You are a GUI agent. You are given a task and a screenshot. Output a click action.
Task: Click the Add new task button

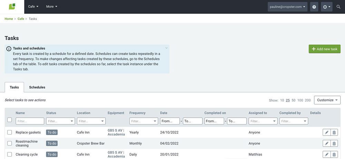324,49
